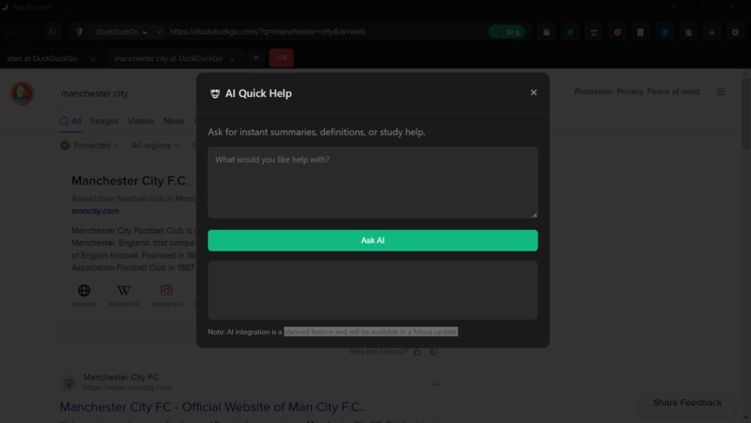Viewport: 751px width, 423px height.
Task: Click the green Ask AI button
Action: point(373,240)
